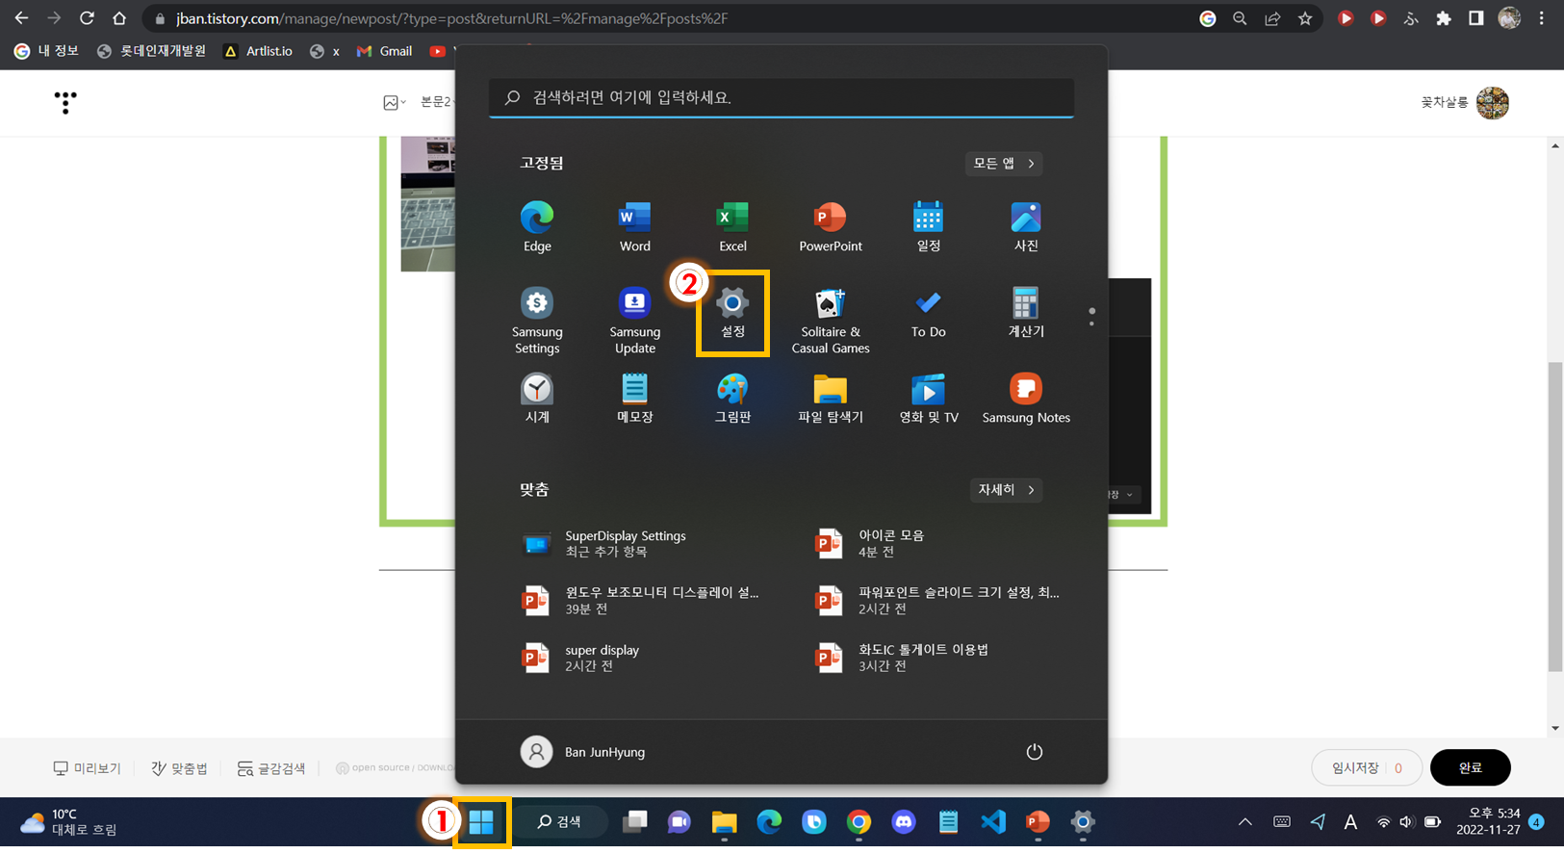Image resolution: width=1564 pixels, height=854 pixels.
Task: Open Chrome three-dot menu
Action: coord(1542,18)
